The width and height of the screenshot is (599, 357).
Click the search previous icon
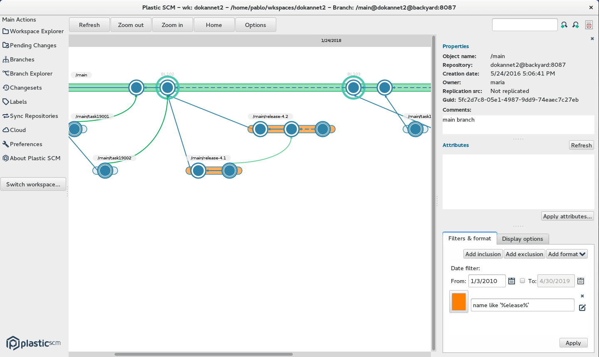point(564,25)
